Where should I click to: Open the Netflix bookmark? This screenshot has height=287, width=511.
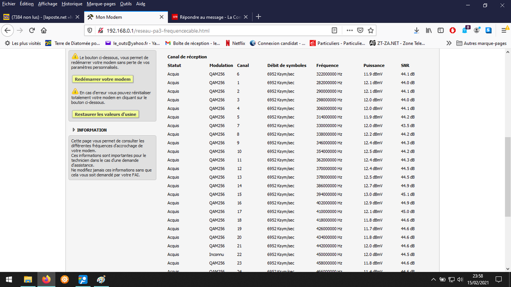tap(235, 43)
